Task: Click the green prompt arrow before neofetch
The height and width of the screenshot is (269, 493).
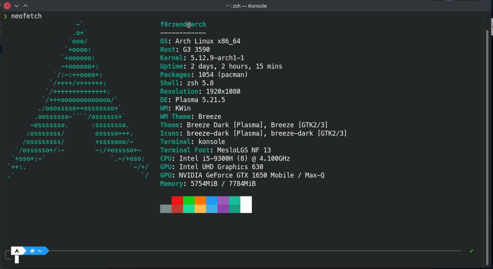Action: point(5,16)
